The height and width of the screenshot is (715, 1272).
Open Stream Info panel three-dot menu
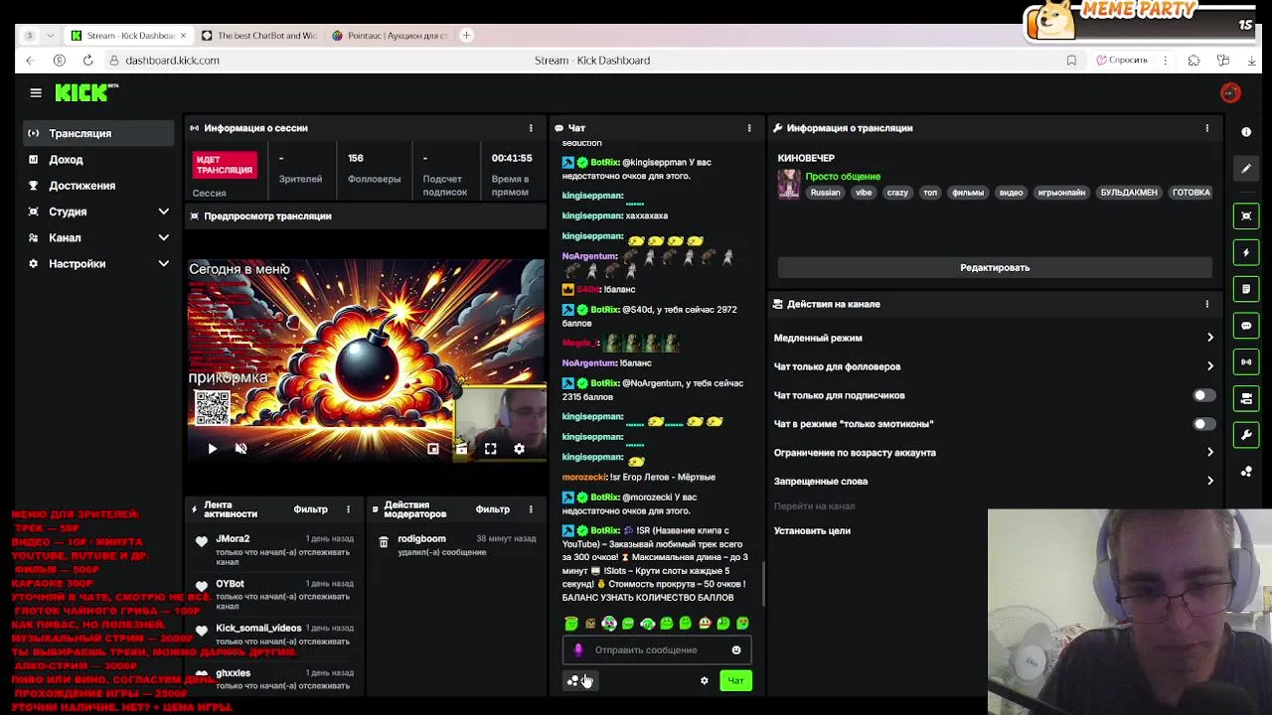[1207, 128]
